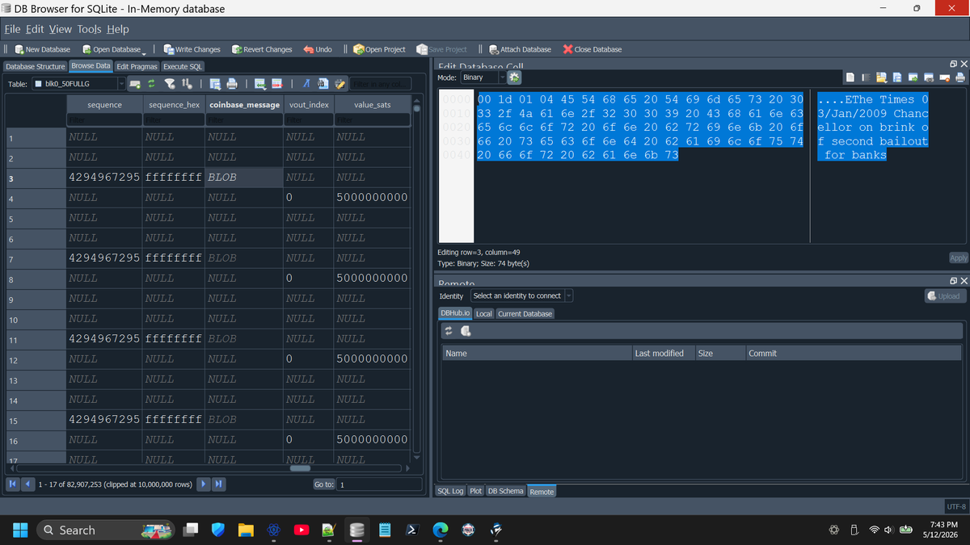Switch to the DB Schema bottom tab
The width and height of the screenshot is (970, 545).
click(506, 491)
